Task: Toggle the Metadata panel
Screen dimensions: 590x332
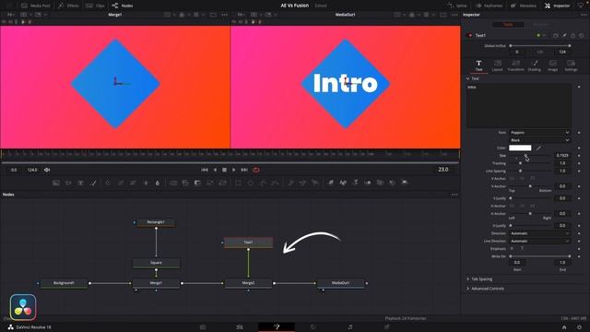Action: click(x=524, y=6)
